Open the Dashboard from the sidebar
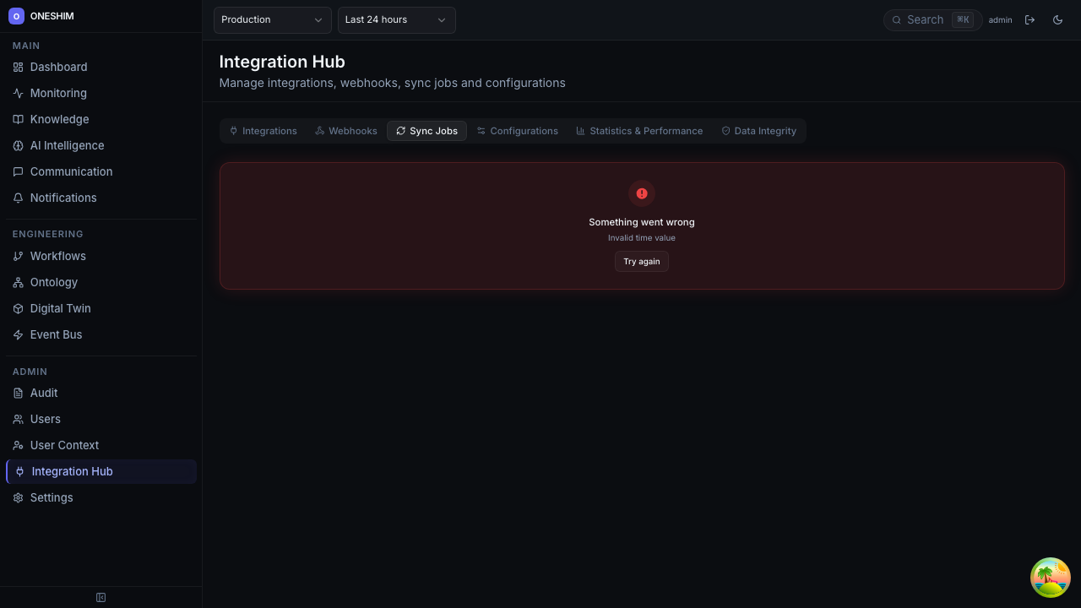Screen dimensions: 1081x608 point(58,67)
